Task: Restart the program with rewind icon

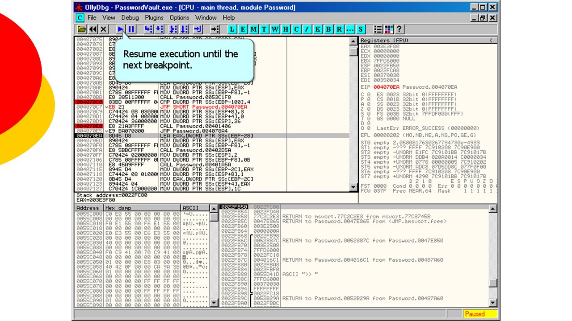Action: tap(93, 29)
